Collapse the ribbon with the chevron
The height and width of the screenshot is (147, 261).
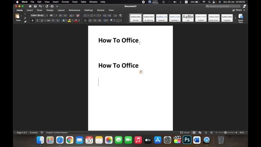click(244, 10)
